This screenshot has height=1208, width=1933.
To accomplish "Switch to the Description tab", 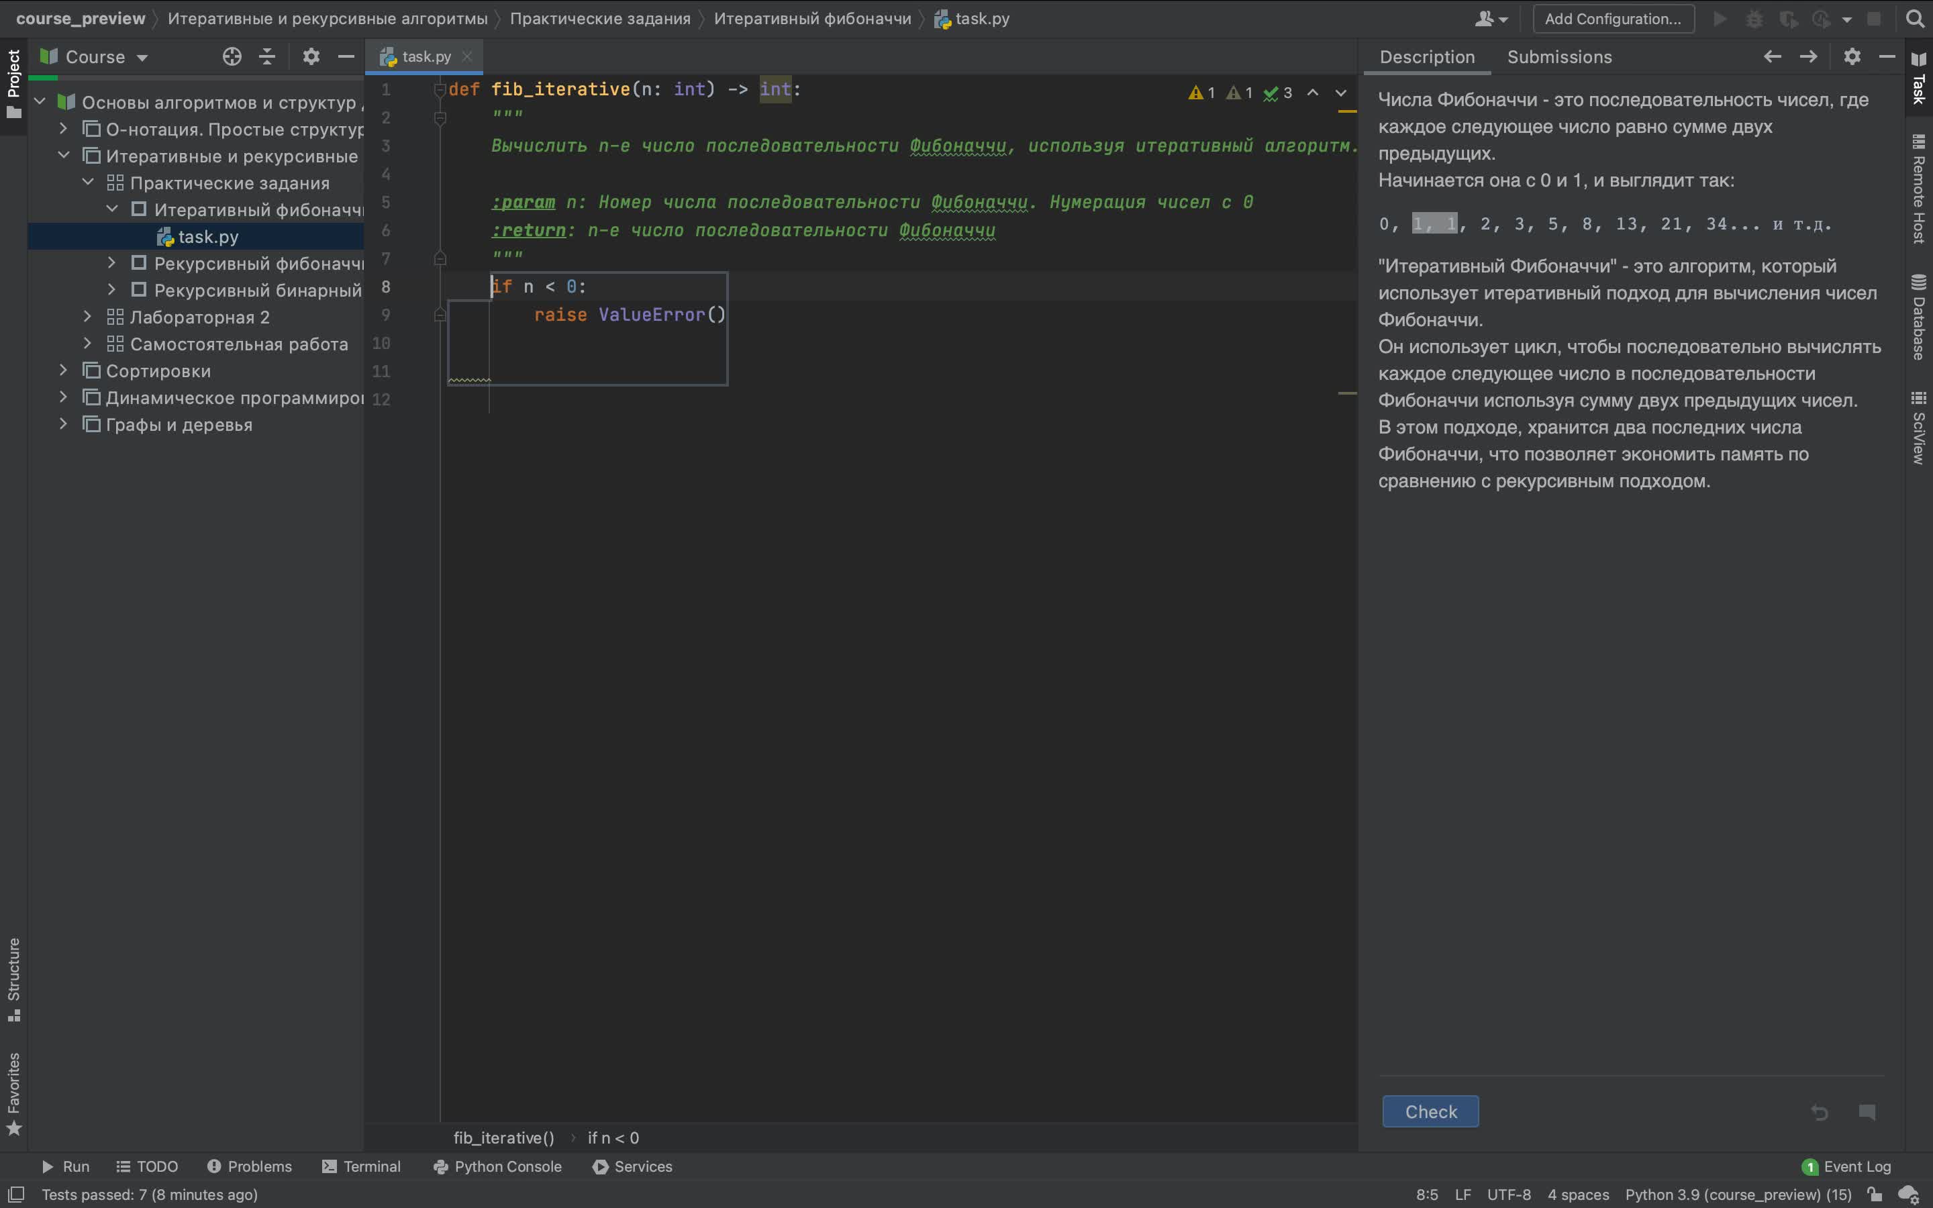I will 1426,57.
